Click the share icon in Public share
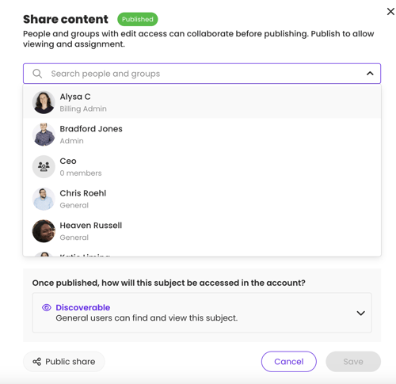The height and width of the screenshot is (384, 396). click(x=37, y=362)
